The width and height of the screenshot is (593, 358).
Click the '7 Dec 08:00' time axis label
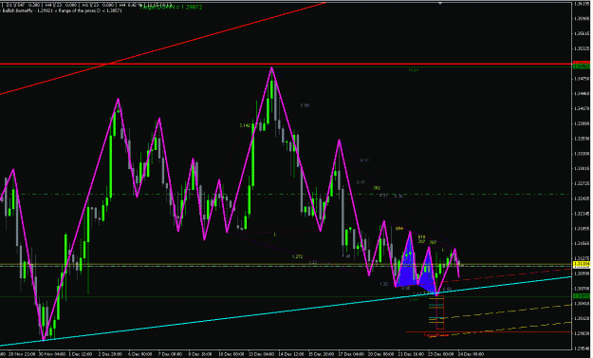point(170,354)
